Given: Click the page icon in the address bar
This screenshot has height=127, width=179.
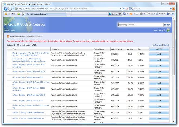Looking at the screenshot, I should pyautogui.click(x=17, y=9).
